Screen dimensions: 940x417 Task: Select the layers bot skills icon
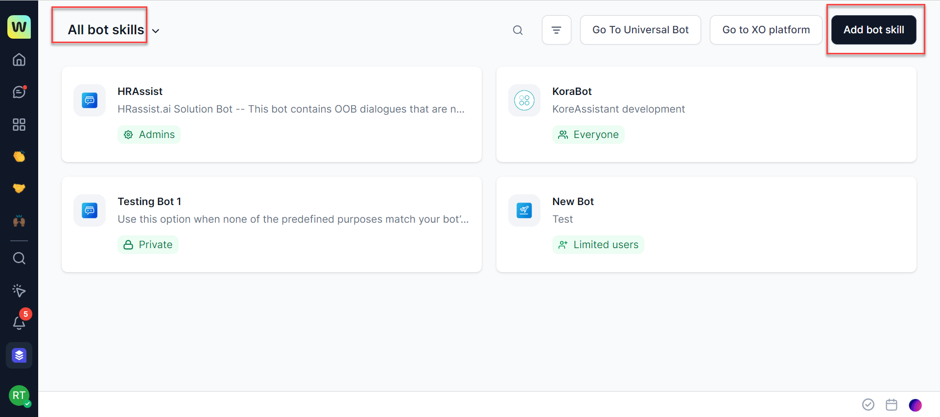pyautogui.click(x=19, y=355)
